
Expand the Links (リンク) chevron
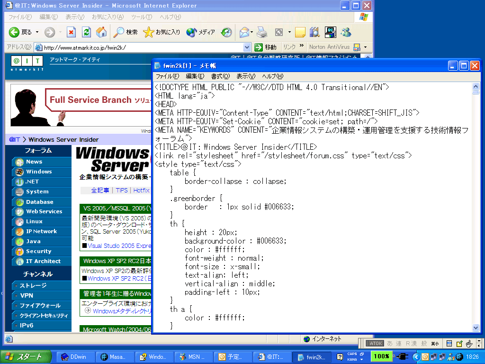[x=302, y=46]
